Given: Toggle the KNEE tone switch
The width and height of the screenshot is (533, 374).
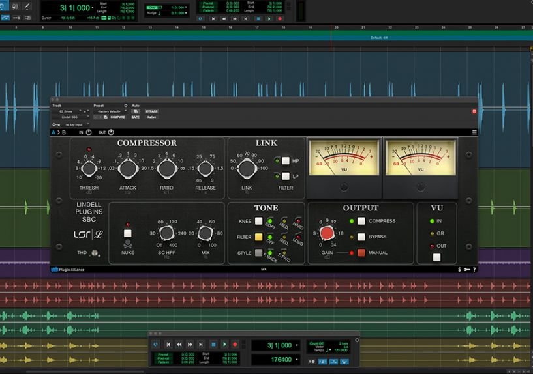Looking at the screenshot, I should pyautogui.click(x=258, y=222).
